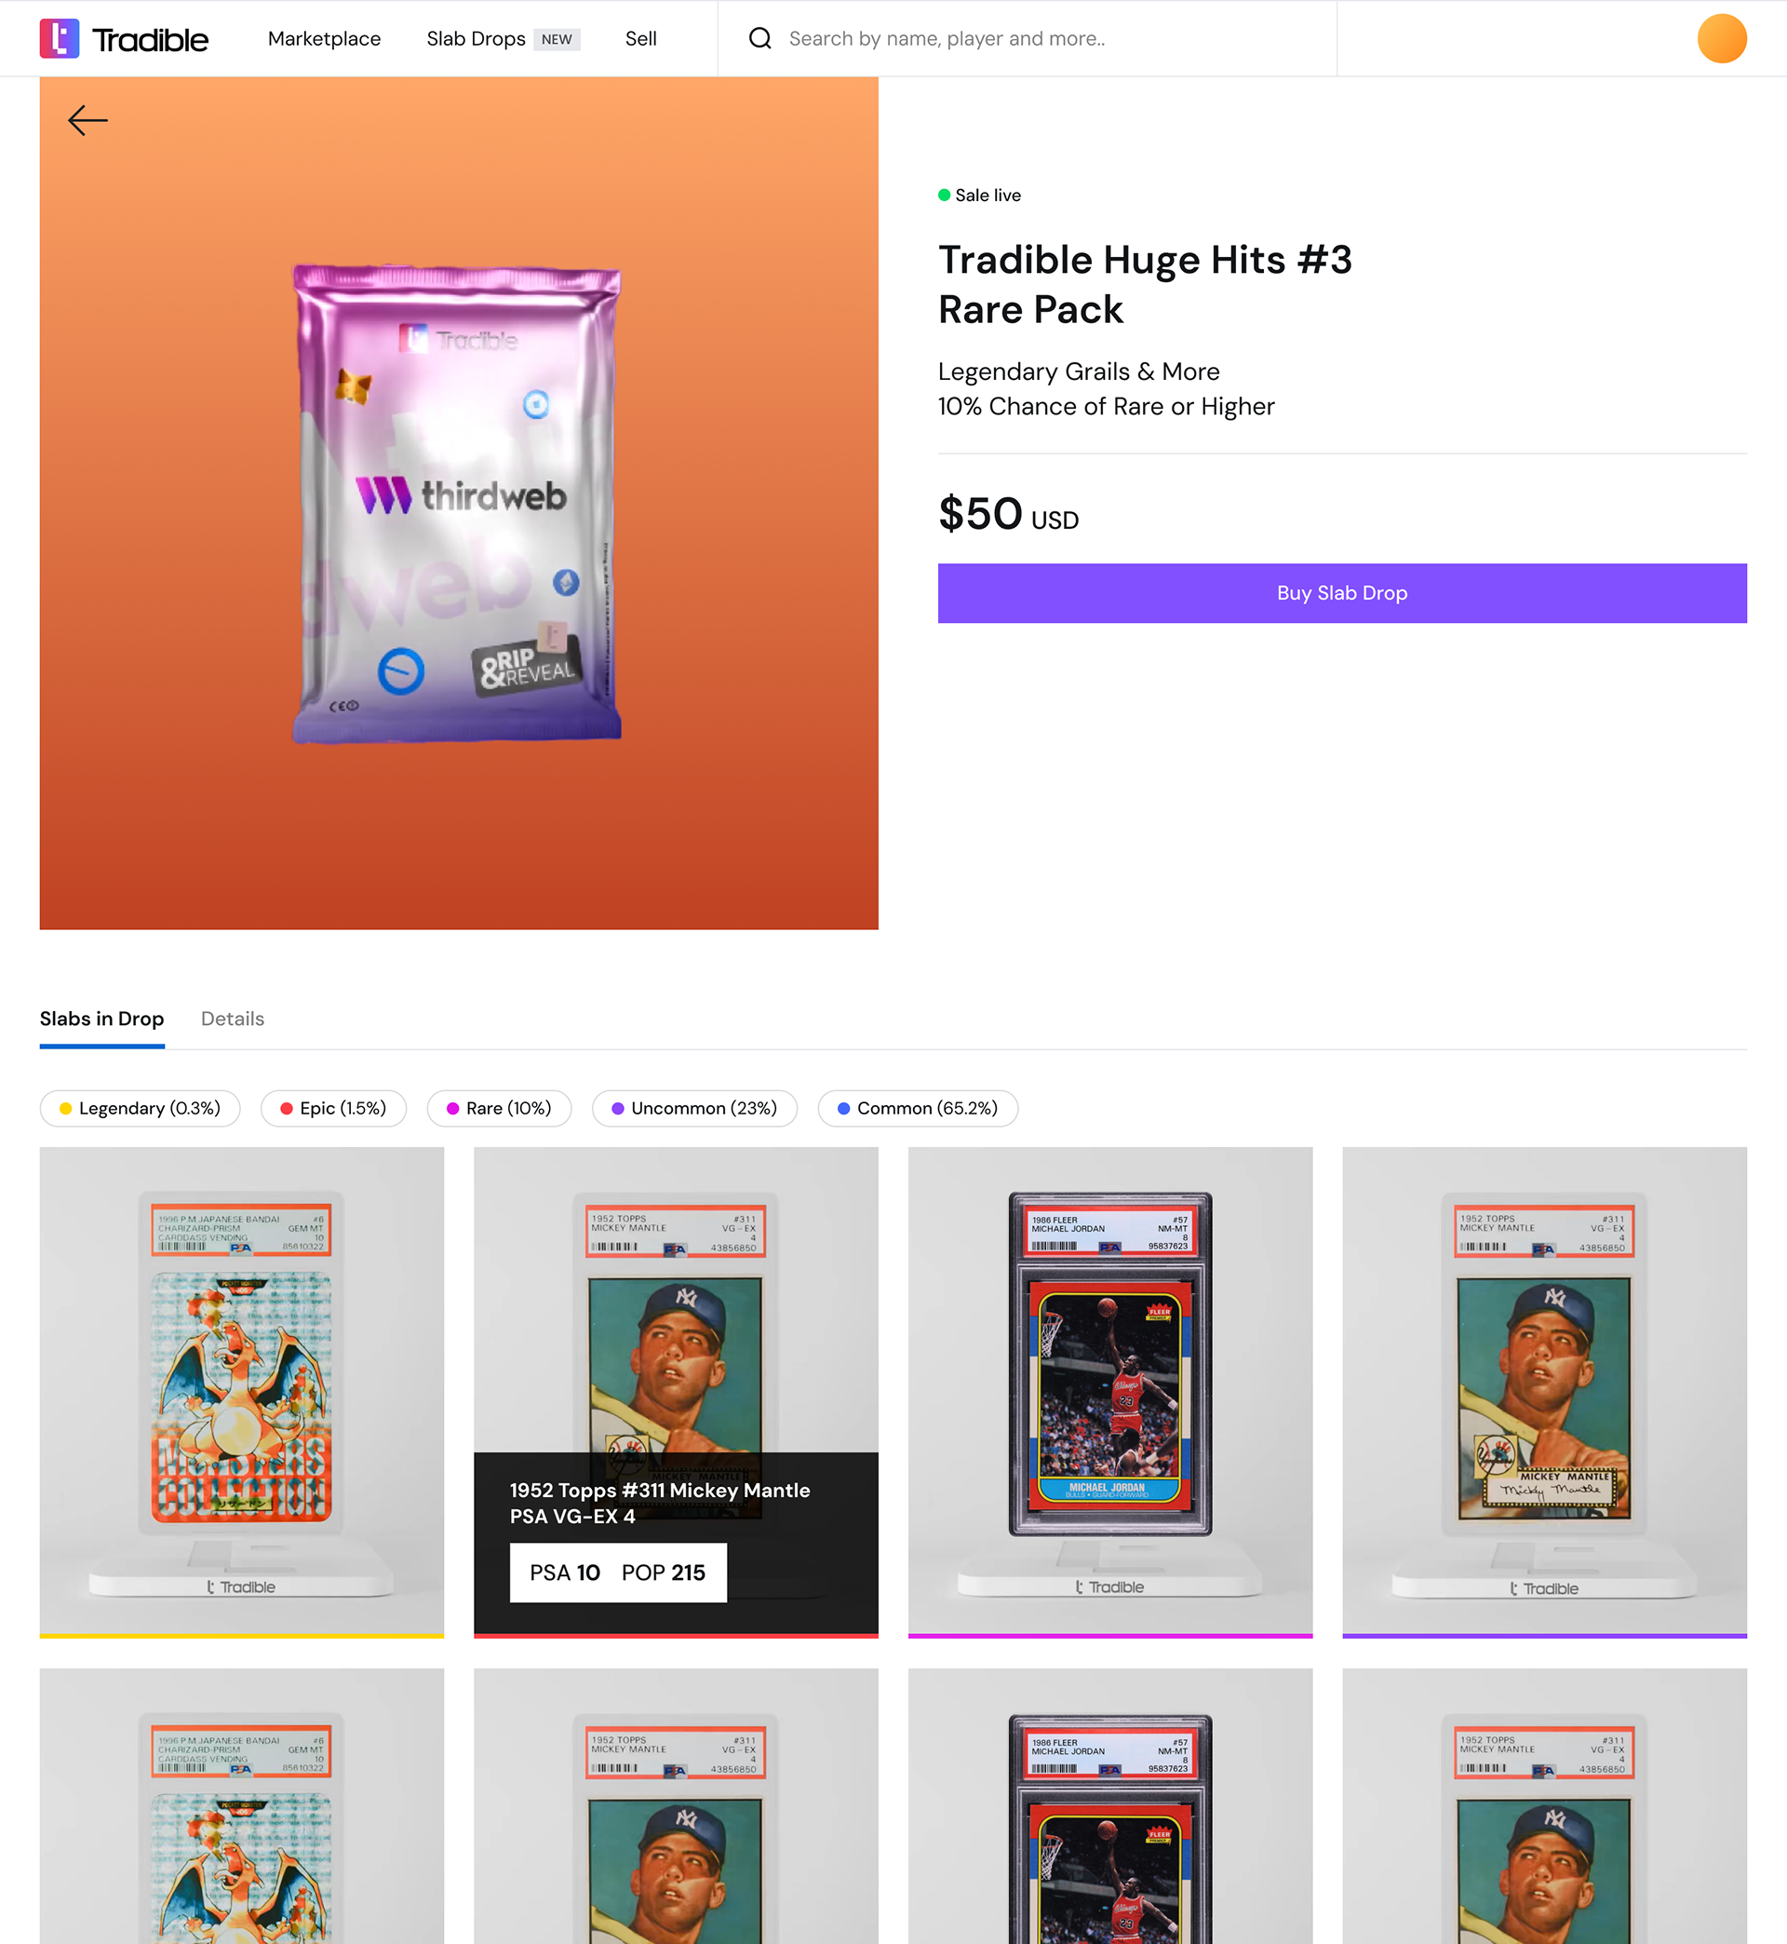
Task: Open the Marketplace menu item
Action: (x=324, y=39)
